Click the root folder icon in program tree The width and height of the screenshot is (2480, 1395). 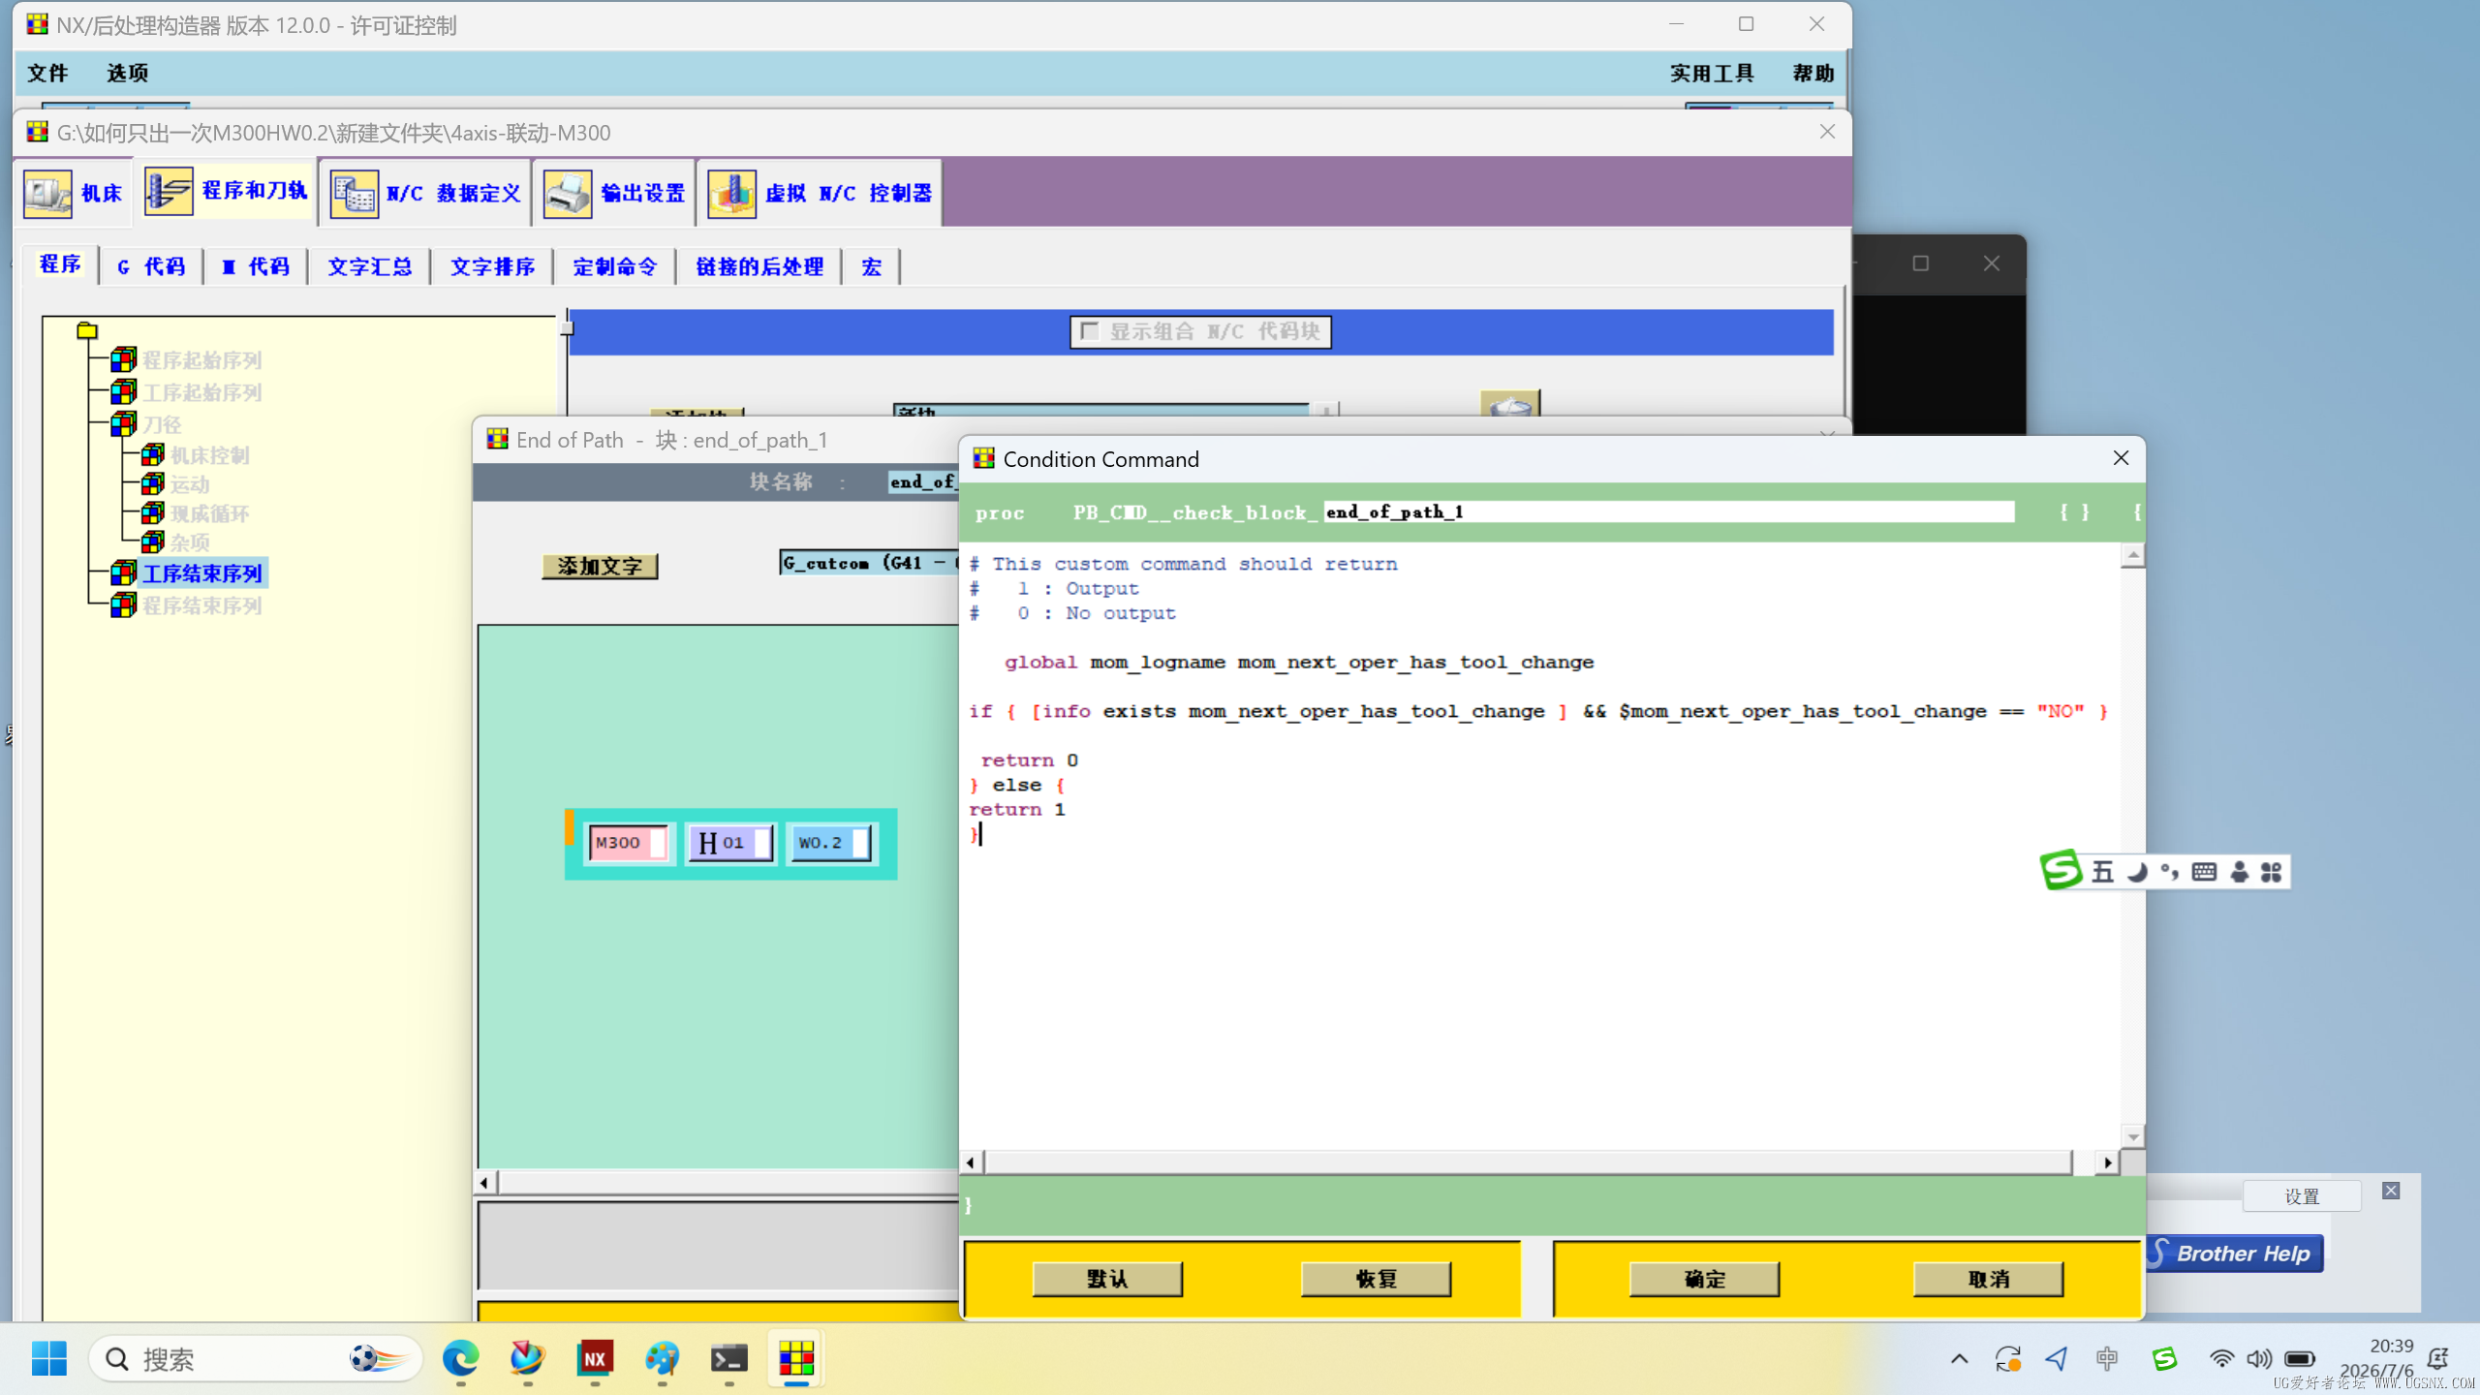(x=87, y=331)
